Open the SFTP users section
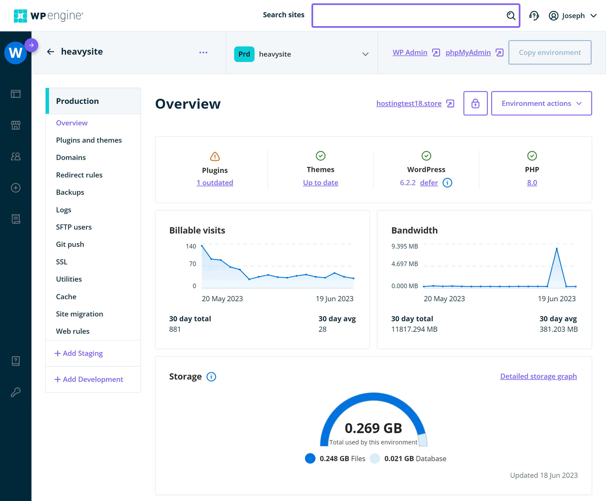Image resolution: width=606 pixels, height=501 pixels. coord(74,227)
